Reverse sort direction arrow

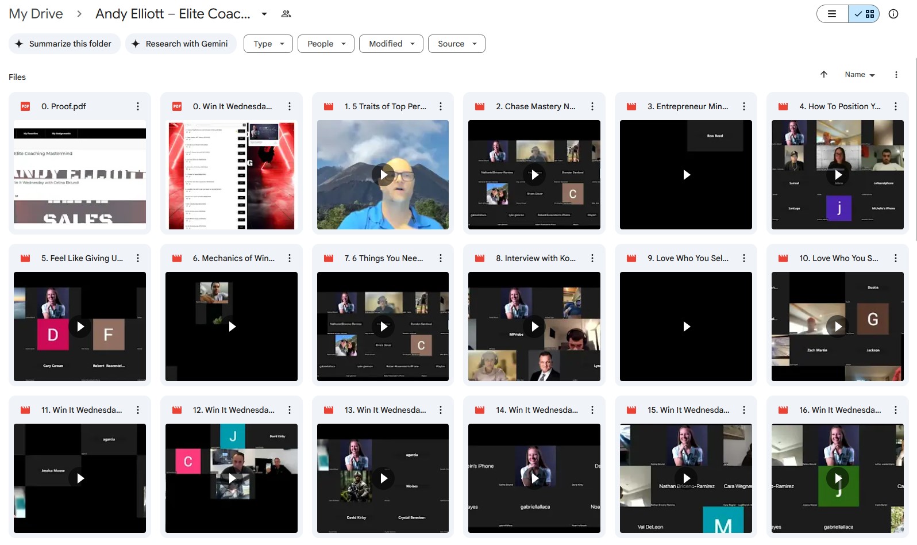(824, 74)
